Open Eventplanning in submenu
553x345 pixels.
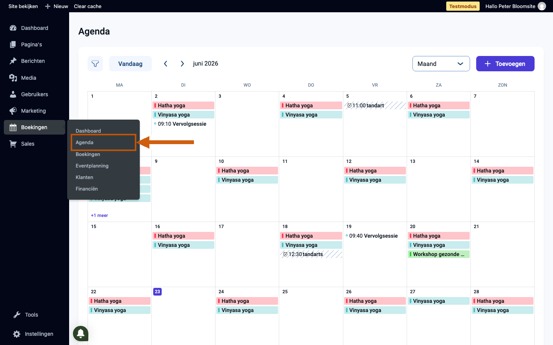(92, 166)
